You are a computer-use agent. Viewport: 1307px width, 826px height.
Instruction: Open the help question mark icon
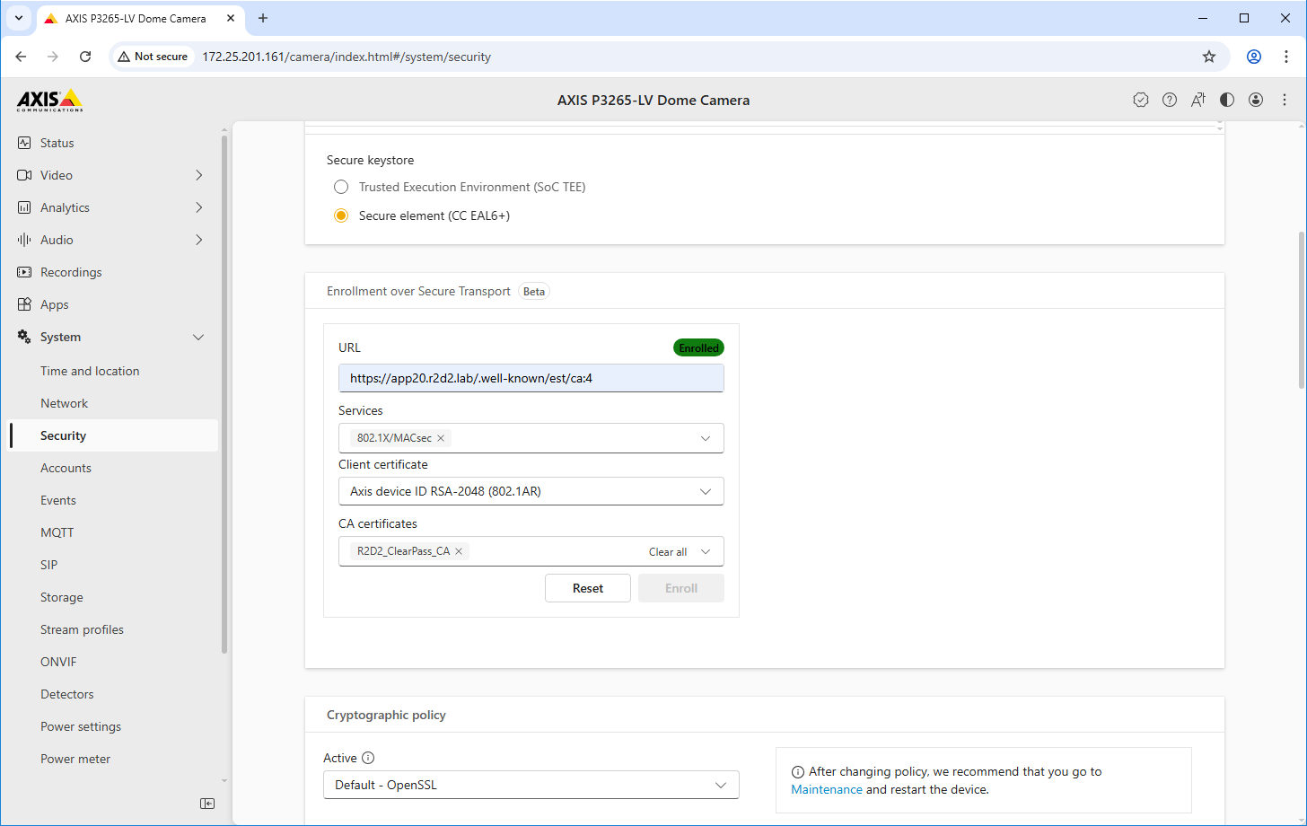1170,100
